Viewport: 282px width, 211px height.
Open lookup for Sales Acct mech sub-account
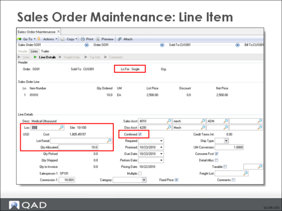[203, 121]
